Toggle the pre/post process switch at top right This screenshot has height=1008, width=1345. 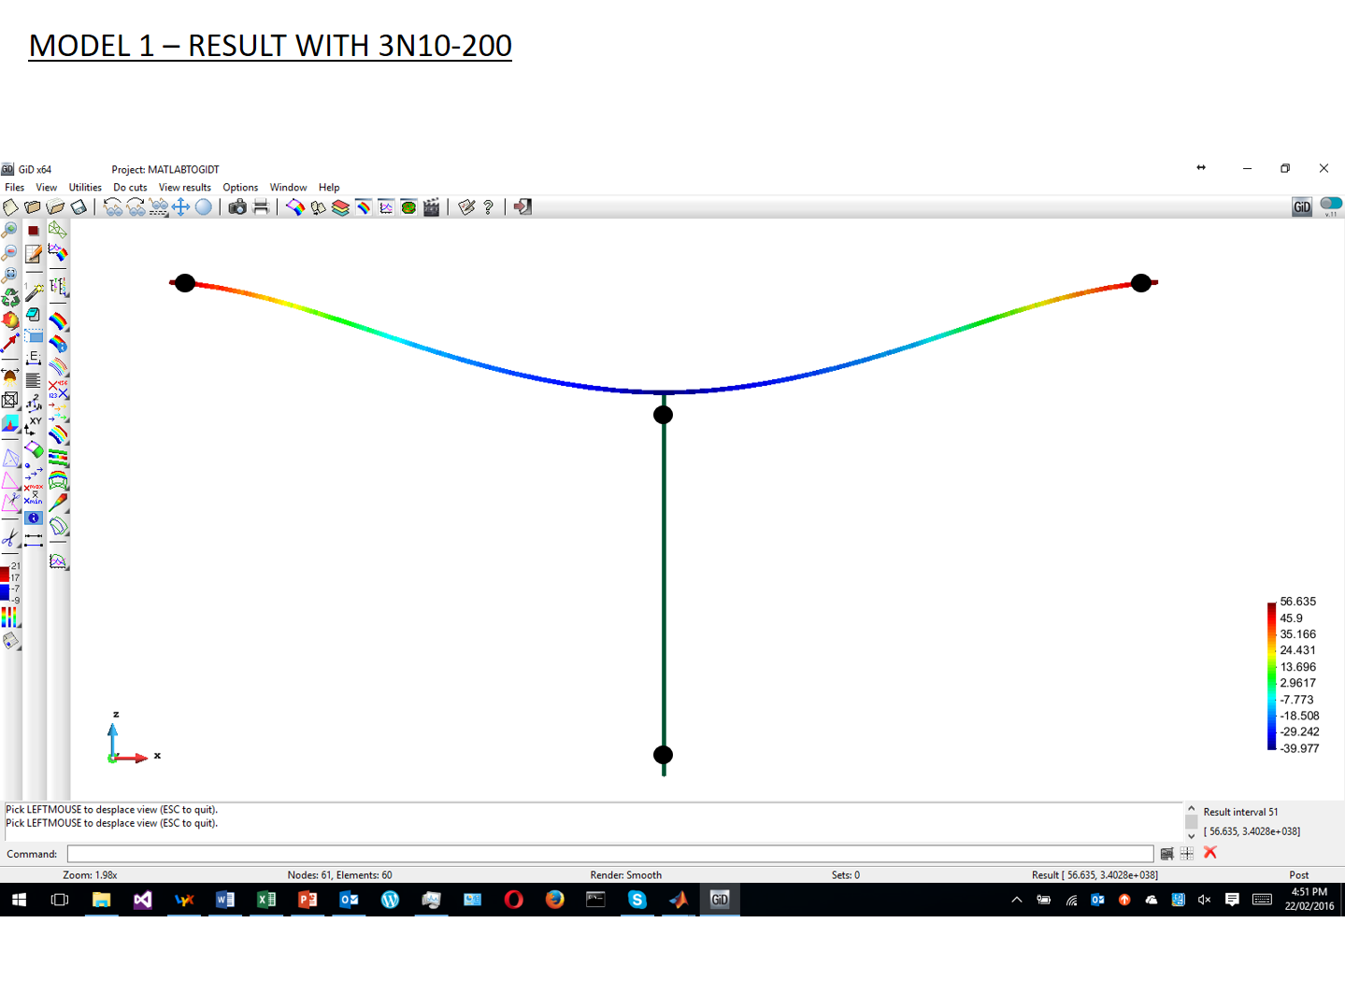(x=1331, y=205)
